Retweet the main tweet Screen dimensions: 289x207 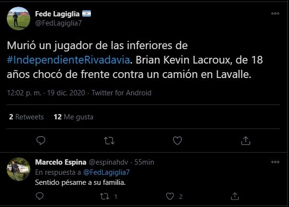pos(109,141)
